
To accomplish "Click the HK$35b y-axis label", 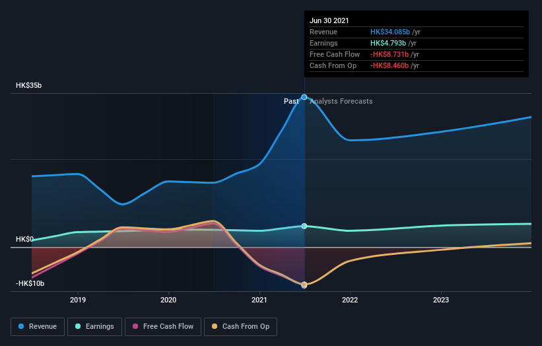I will click(28, 85).
